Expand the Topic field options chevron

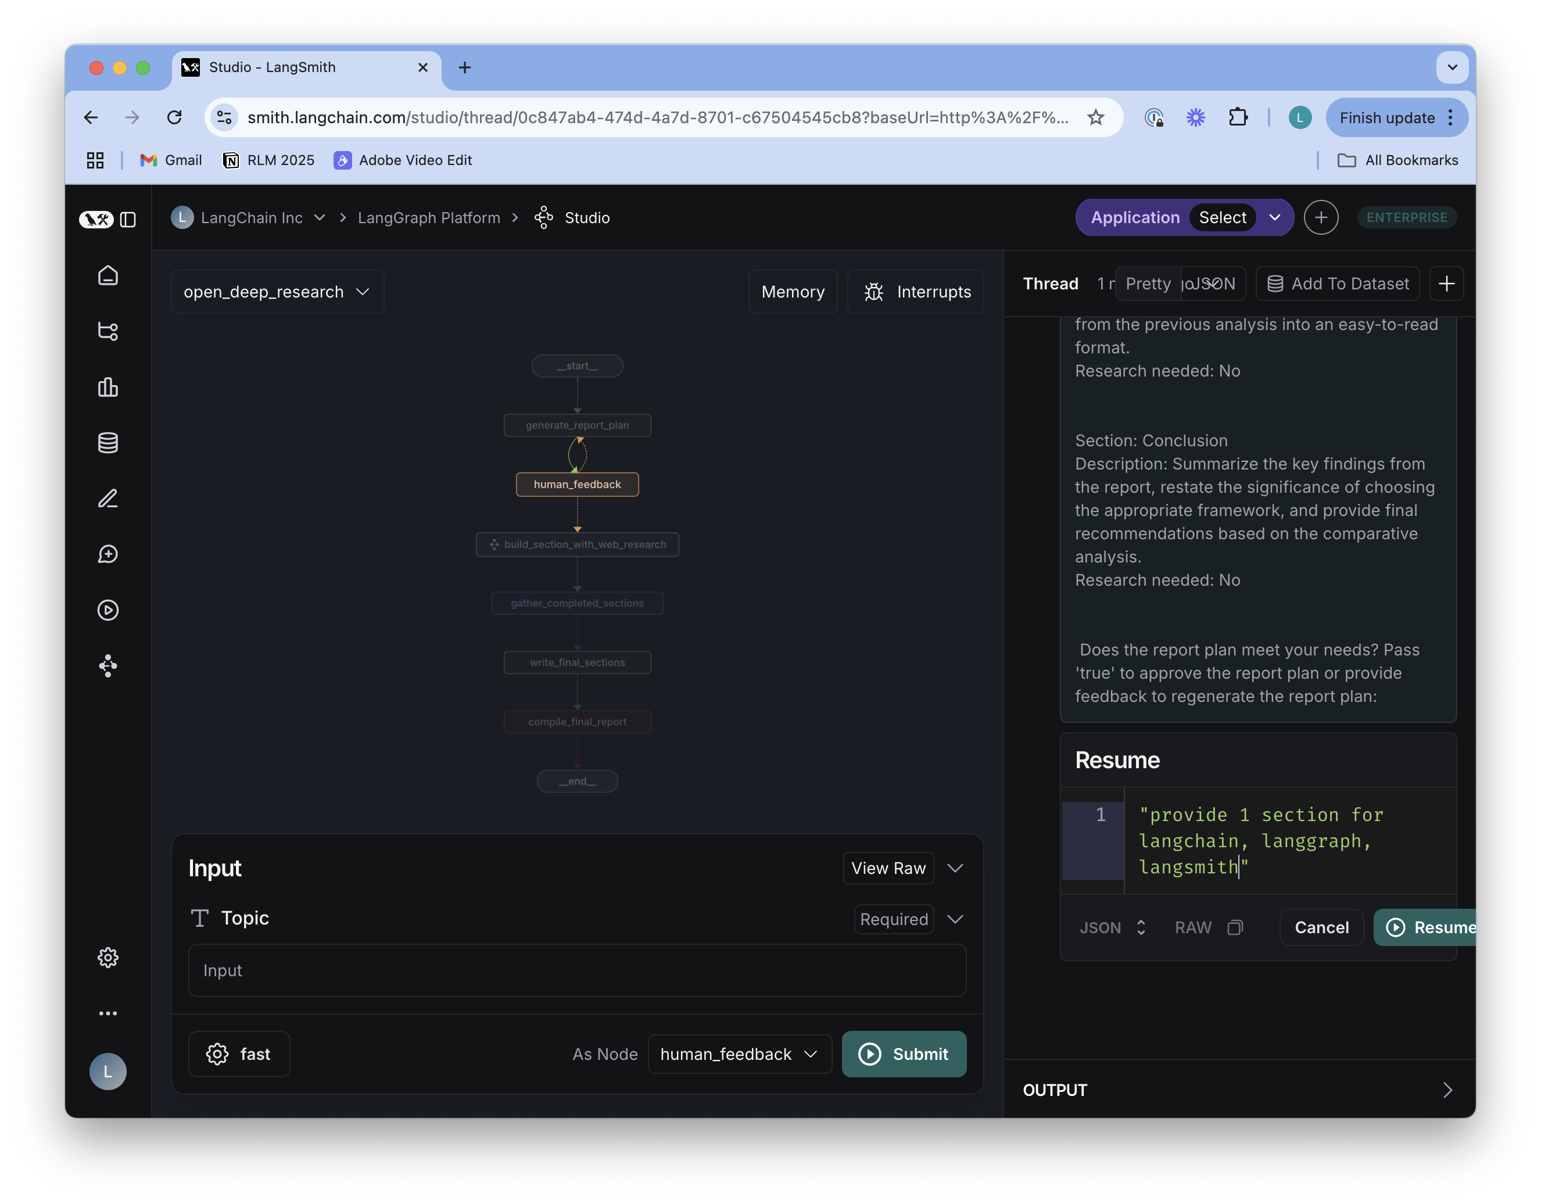coord(956,919)
